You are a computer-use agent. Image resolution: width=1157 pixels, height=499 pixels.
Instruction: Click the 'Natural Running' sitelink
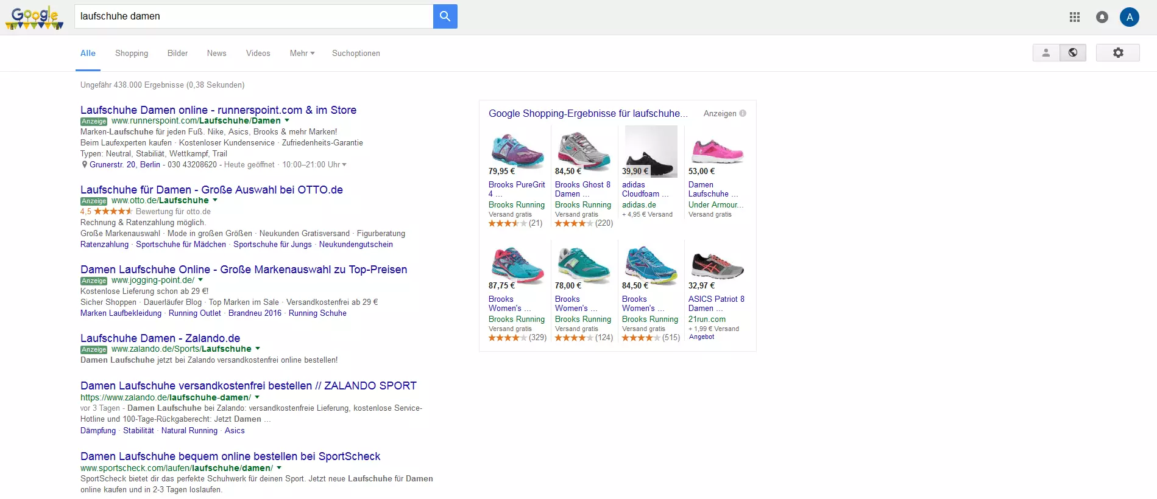coord(189,431)
